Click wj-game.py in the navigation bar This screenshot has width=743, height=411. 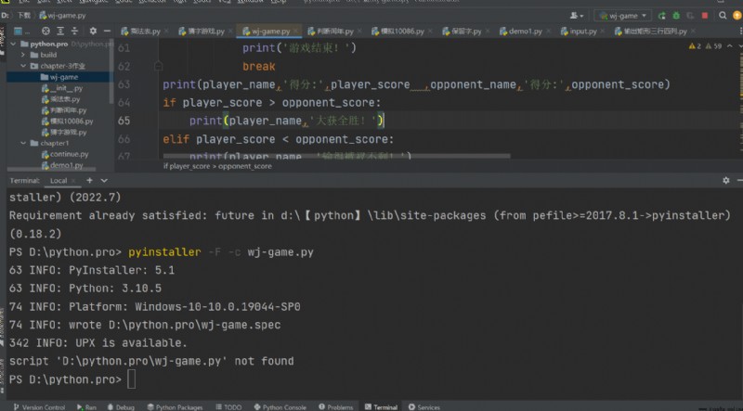62,16
